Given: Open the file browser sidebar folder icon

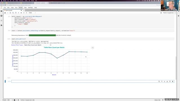Looking at the screenshot, I should (x=1, y=11).
